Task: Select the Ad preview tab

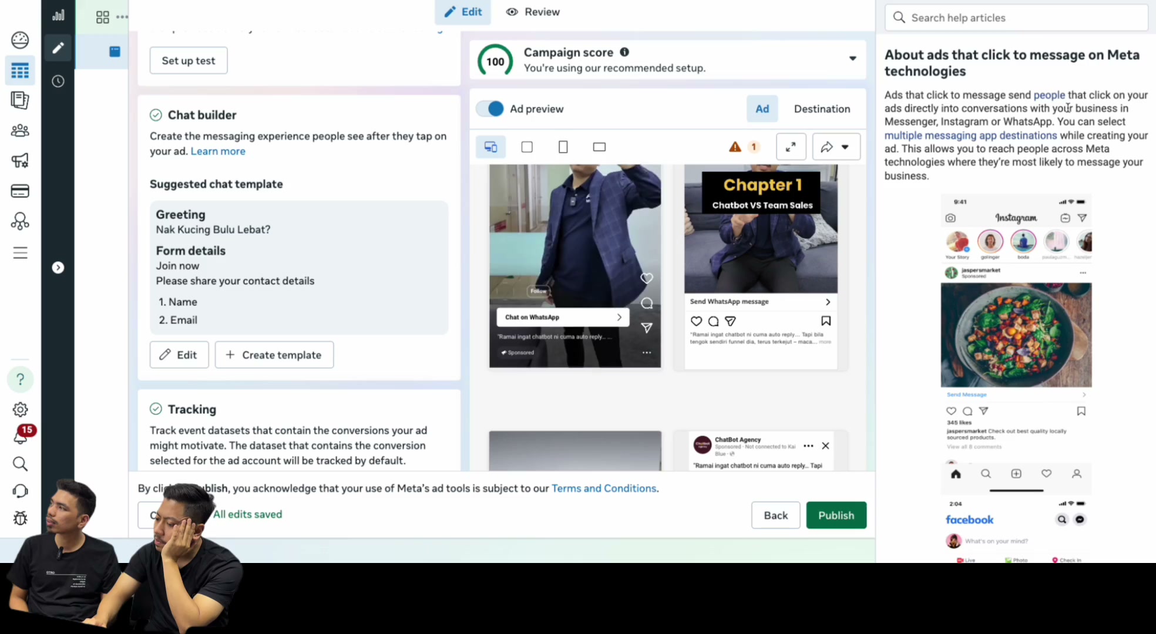Action: [x=762, y=109]
